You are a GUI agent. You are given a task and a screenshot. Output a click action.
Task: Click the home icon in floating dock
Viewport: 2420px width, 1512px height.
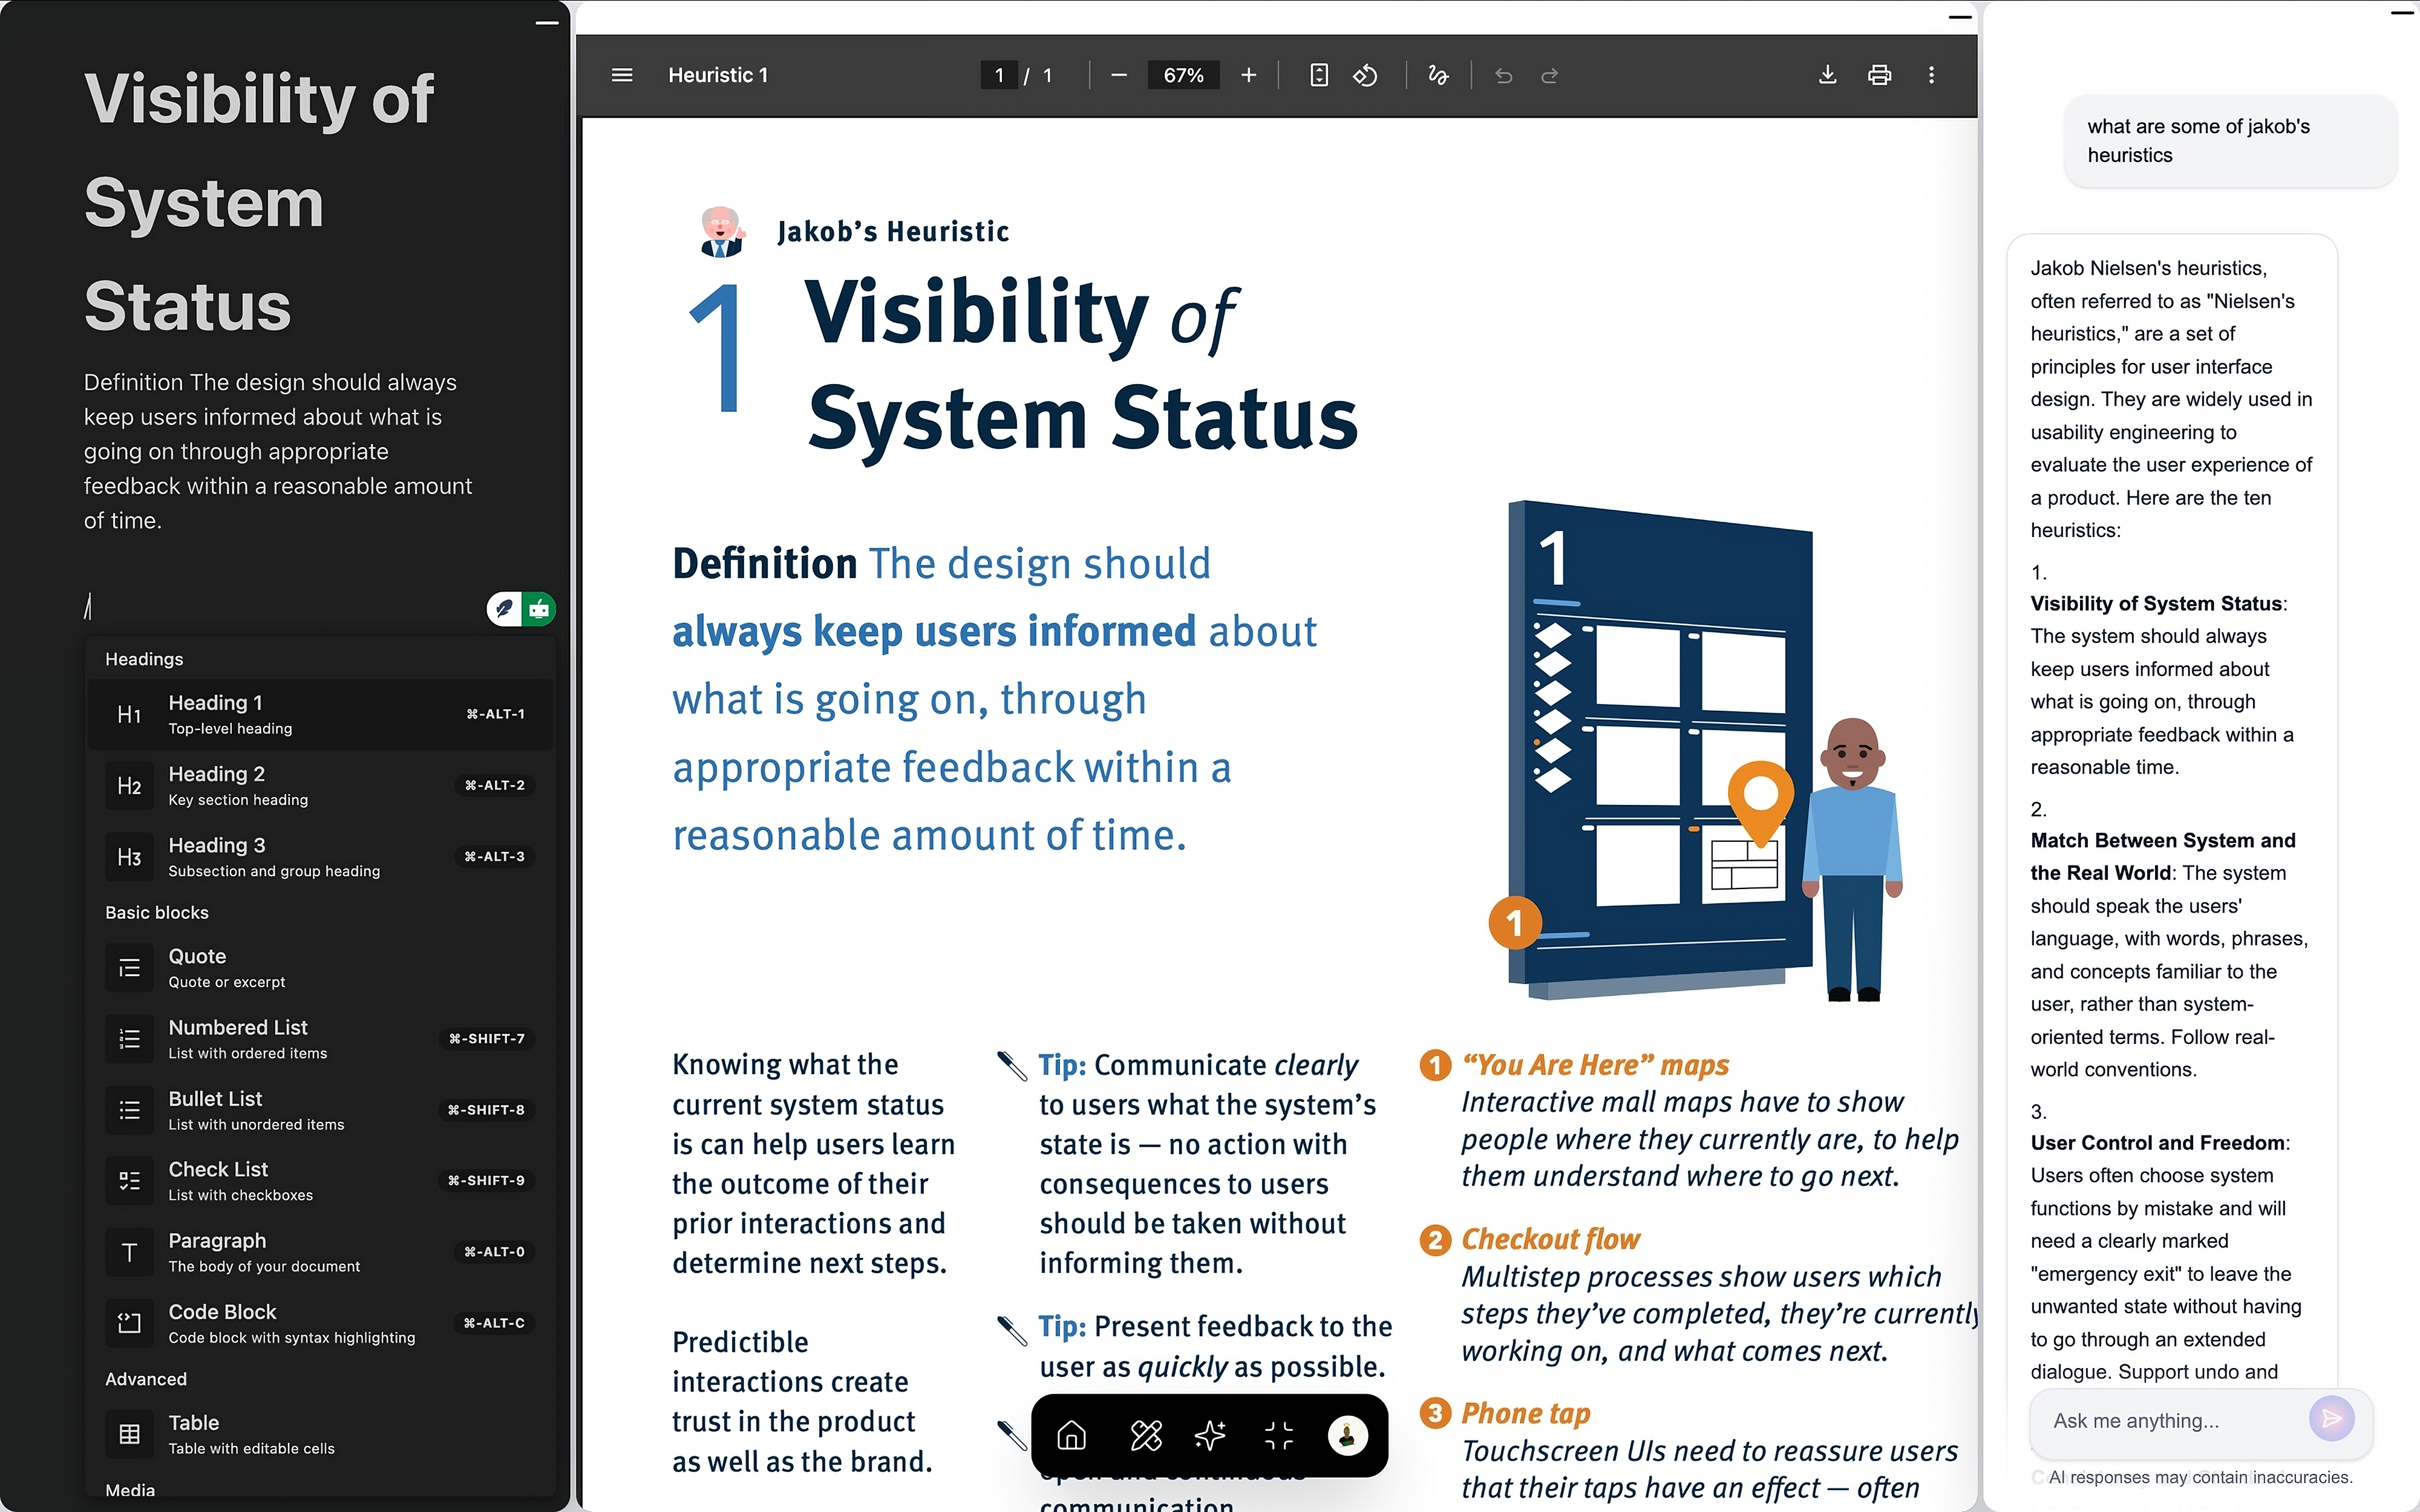point(1071,1436)
